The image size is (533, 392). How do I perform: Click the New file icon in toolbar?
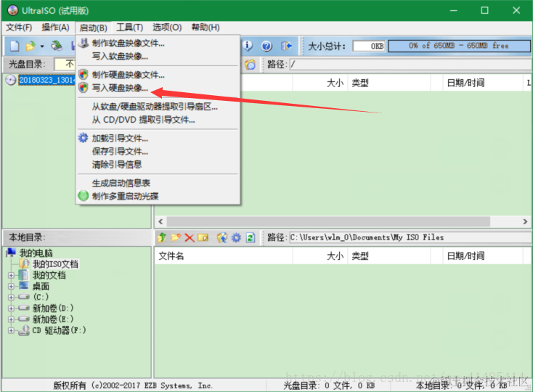pyautogui.click(x=15, y=46)
